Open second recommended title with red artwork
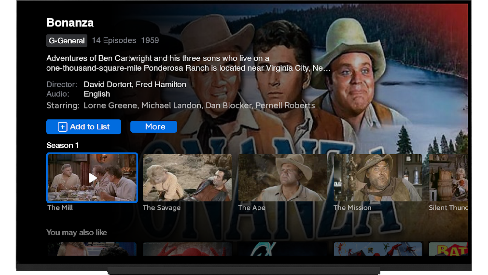488x275 pixels. pos(187,249)
